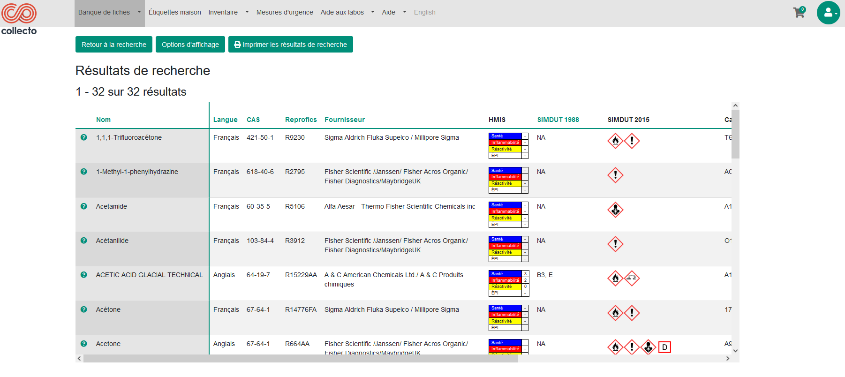Click Imprimer les résultats de recherche
845x377 pixels.
(291, 45)
